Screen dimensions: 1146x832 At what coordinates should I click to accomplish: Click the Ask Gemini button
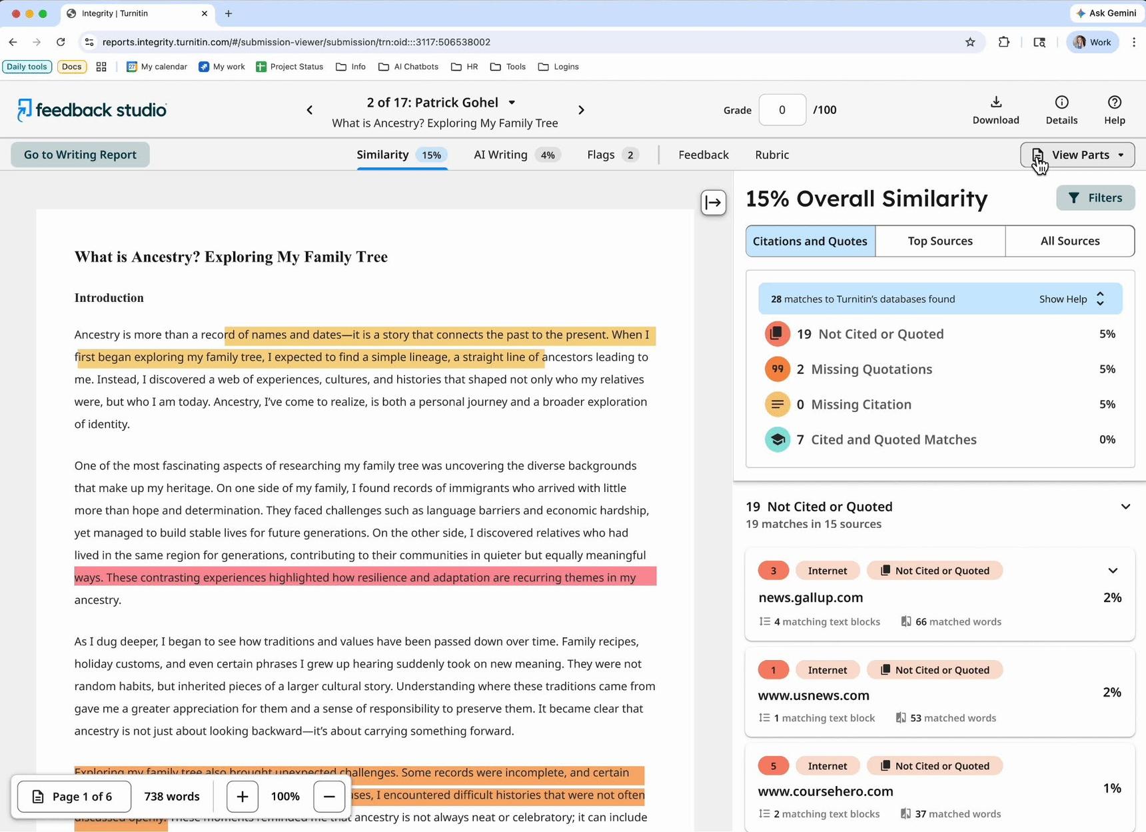tap(1106, 13)
